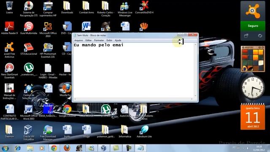The image size is (270, 152).
Task: Click inside the Notepad text area
Action: (133, 71)
